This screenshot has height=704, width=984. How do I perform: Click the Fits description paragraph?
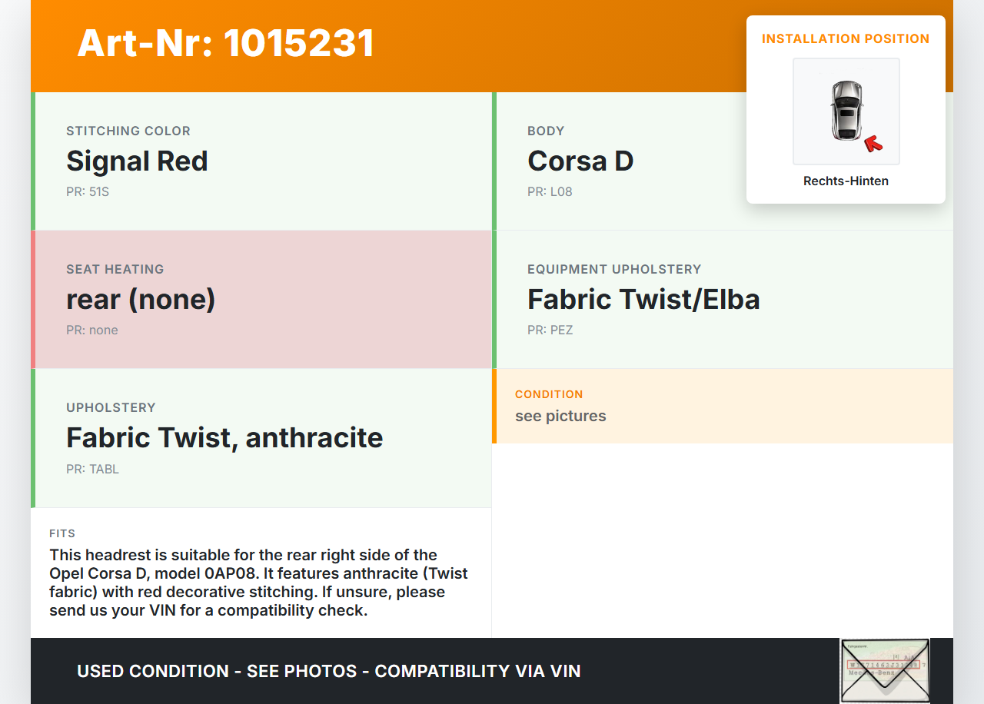[258, 583]
